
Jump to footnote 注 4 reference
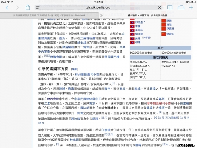[41, 123]
